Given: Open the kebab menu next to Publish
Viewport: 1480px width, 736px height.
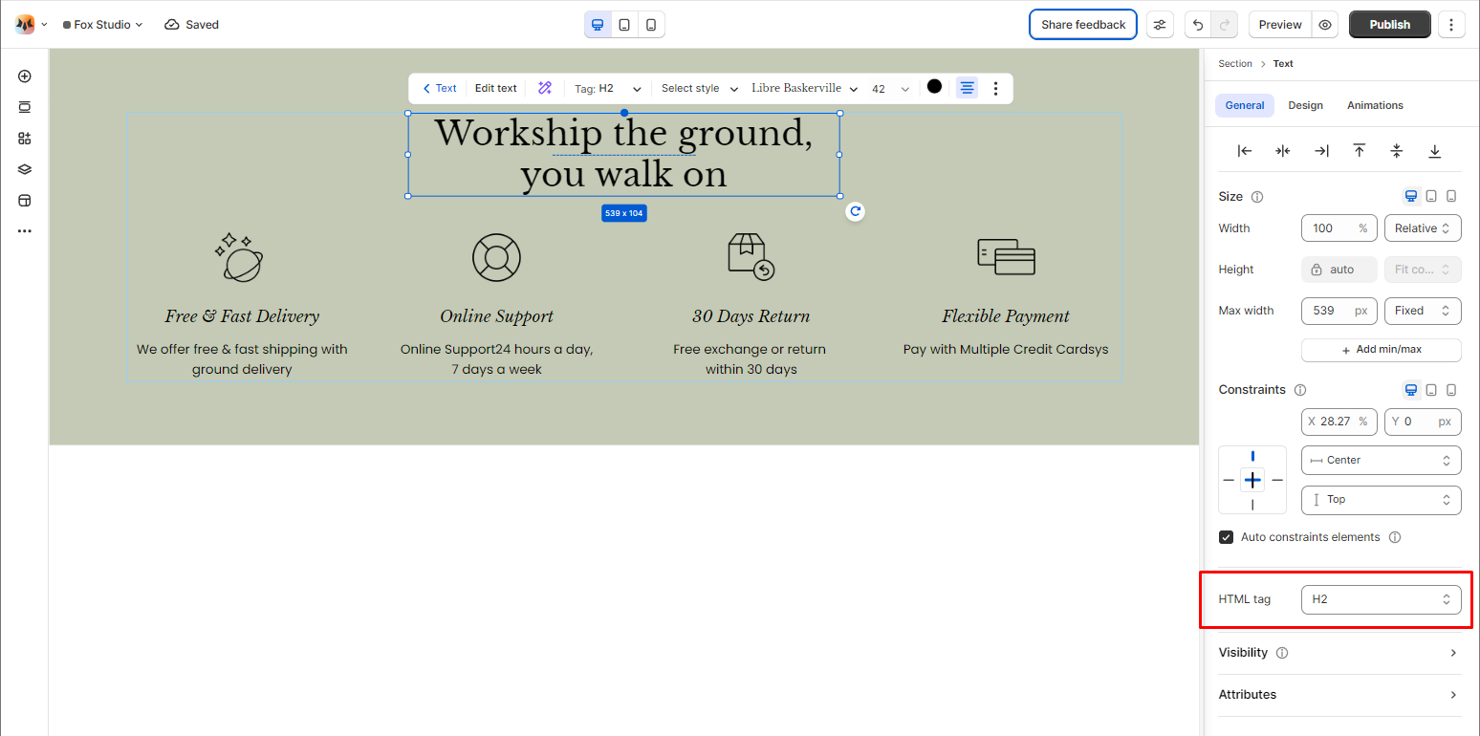Looking at the screenshot, I should point(1451,25).
